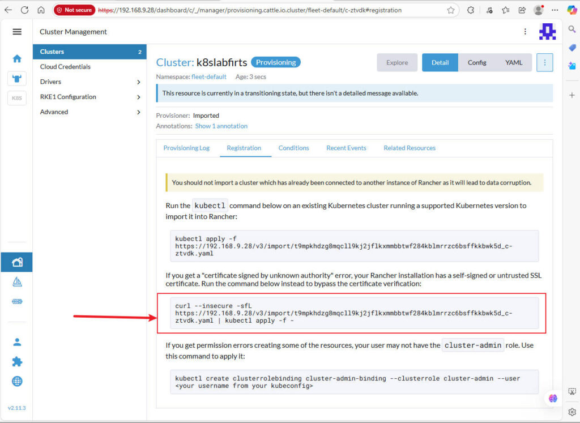Open the fleet-default namespace link
Viewport: 580px width, 423px height.
(x=208, y=77)
